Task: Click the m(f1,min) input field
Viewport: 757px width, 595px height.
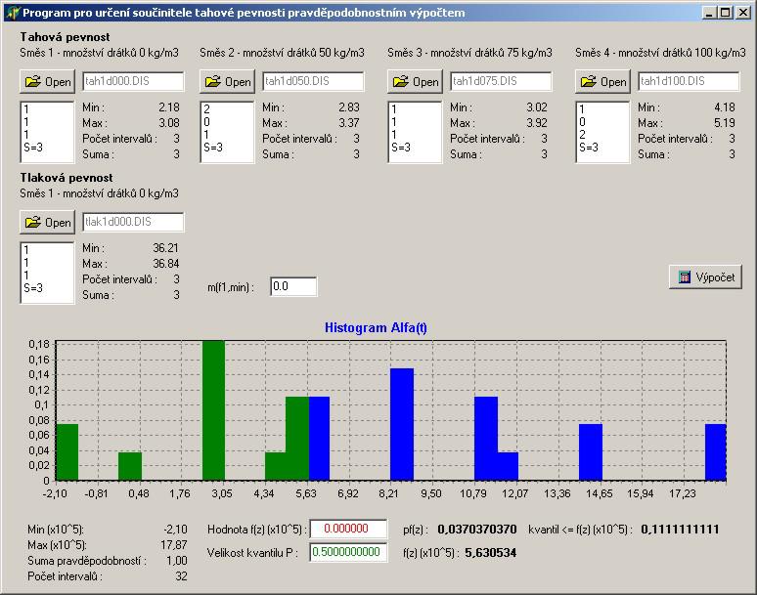Action: (293, 286)
